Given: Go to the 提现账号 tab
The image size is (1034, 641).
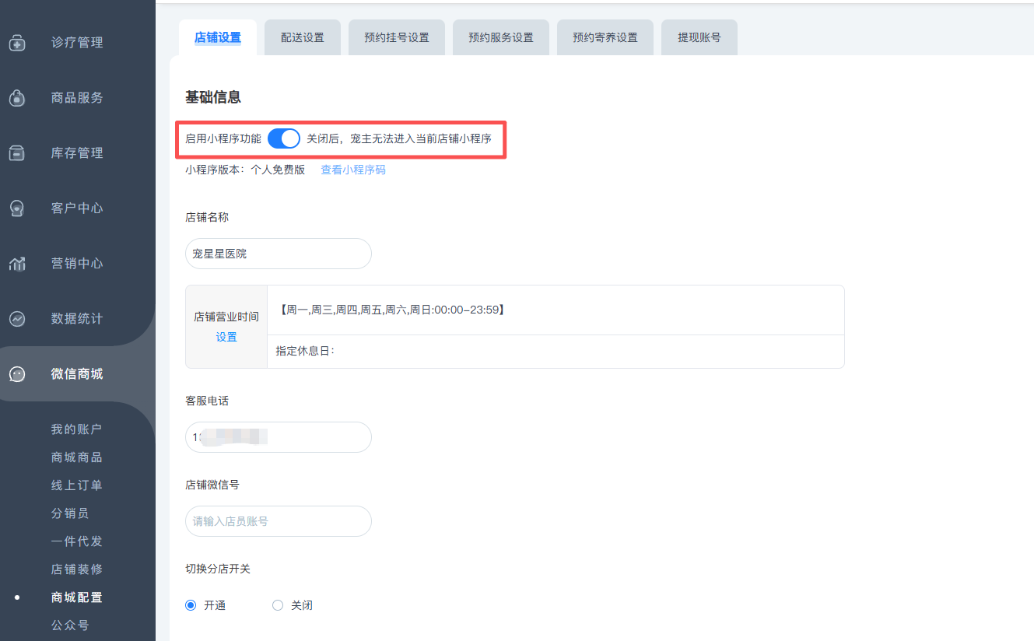Looking at the screenshot, I should click(699, 37).
